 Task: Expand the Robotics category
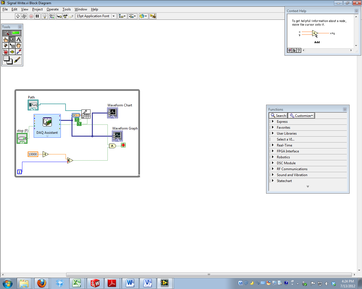click(308, 157)
